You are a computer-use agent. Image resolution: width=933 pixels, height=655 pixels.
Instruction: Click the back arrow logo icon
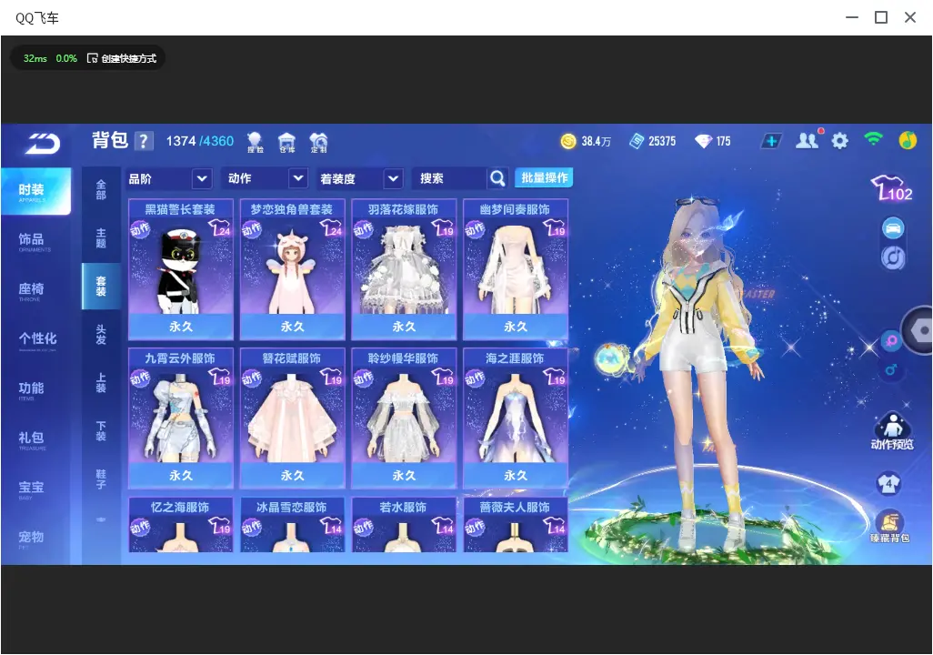(x=43, y=143)
